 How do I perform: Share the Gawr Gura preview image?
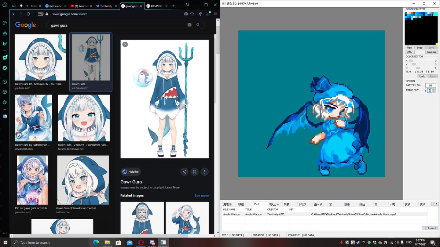point(184,172)
